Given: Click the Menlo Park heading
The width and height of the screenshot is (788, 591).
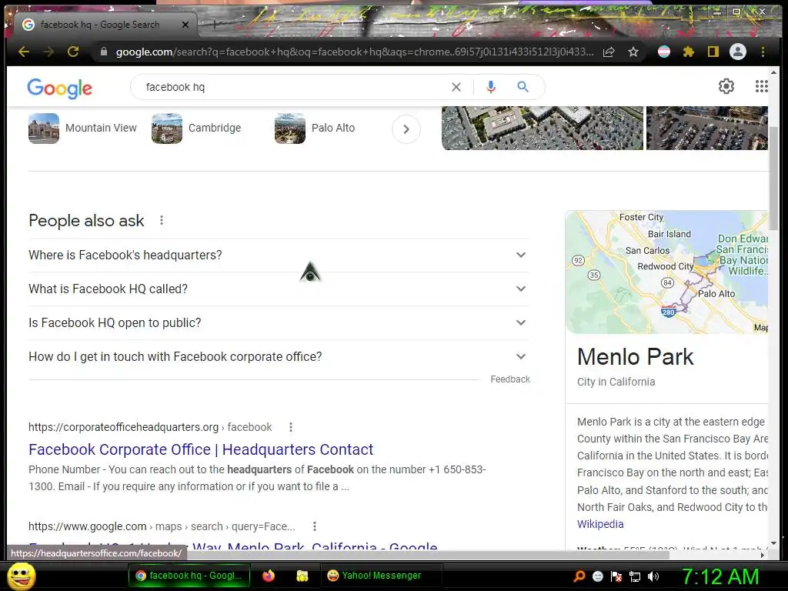Looking at the screenshot, I should tap(635, 357).
